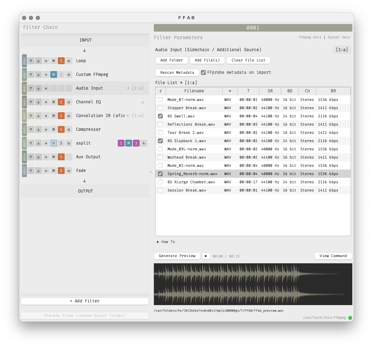Select Convolution IR filter in chain
373x347 pixels.
[x=100, y=116]
